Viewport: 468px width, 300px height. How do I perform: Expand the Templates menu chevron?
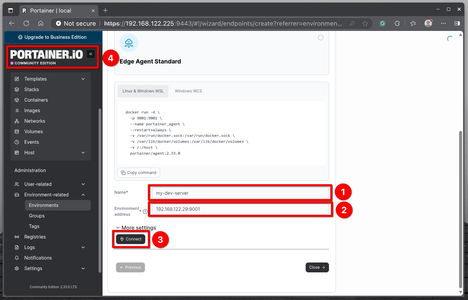83,79
